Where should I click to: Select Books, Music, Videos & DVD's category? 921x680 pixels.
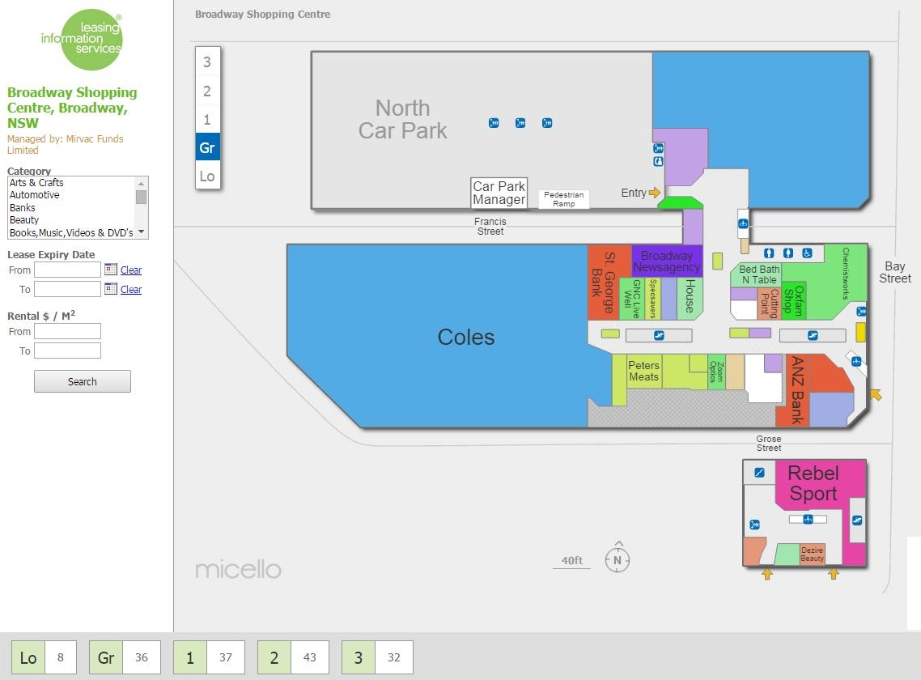click(x=71, y=233)
